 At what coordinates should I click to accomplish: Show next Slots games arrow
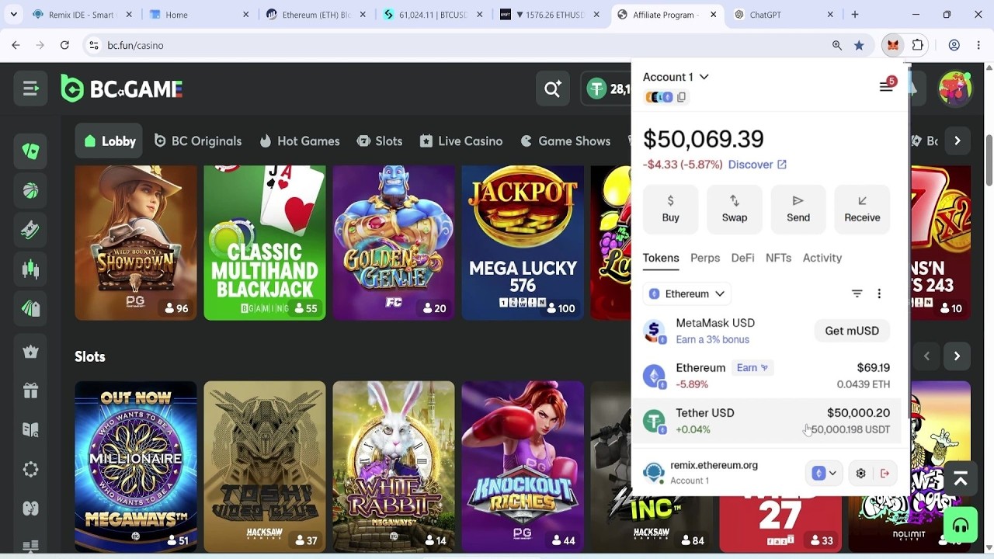pyautogui.click(x=957, y=356)
